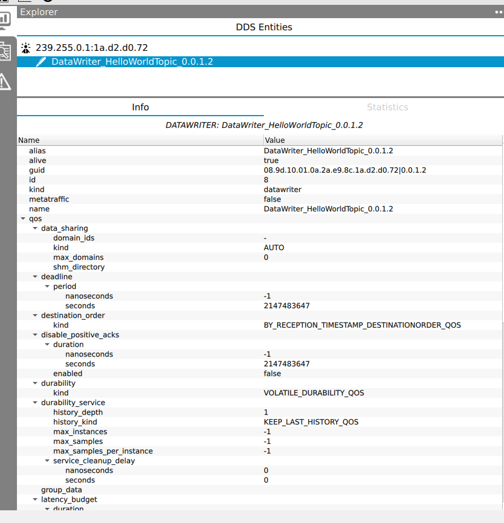Open the Statistics bar-chart panel icon
Image resolution: width=504 pixels, height=523 pixels.
tap(5, 19)
